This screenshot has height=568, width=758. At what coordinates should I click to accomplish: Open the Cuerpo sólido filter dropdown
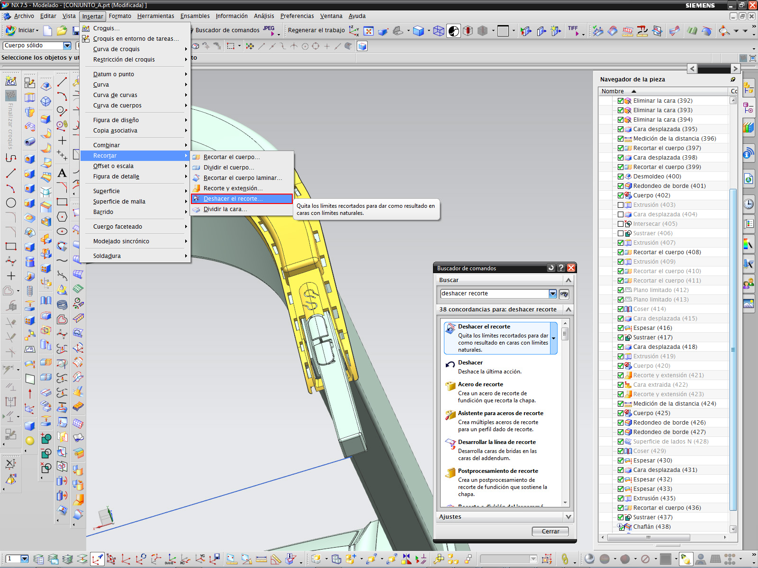click(67, 45)
